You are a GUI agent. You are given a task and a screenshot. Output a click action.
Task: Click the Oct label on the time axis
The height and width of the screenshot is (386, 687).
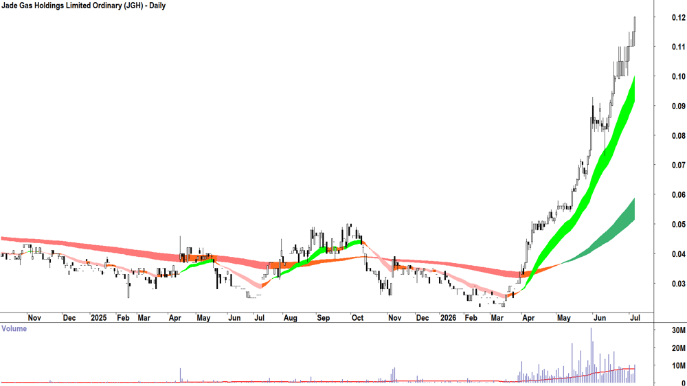[357, 318]
